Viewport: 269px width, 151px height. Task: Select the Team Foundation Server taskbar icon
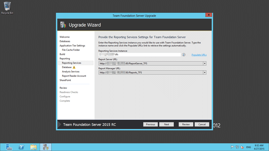pos(46,147)
